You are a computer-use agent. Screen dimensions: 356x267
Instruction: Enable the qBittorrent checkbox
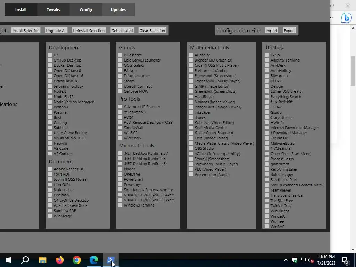(267, 164)
